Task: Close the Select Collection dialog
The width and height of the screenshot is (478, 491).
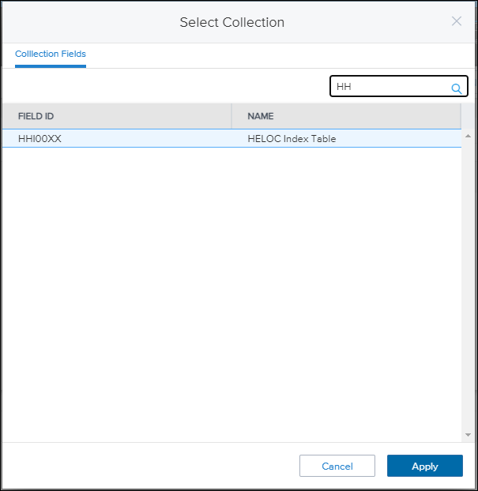Action: point(457,21)
